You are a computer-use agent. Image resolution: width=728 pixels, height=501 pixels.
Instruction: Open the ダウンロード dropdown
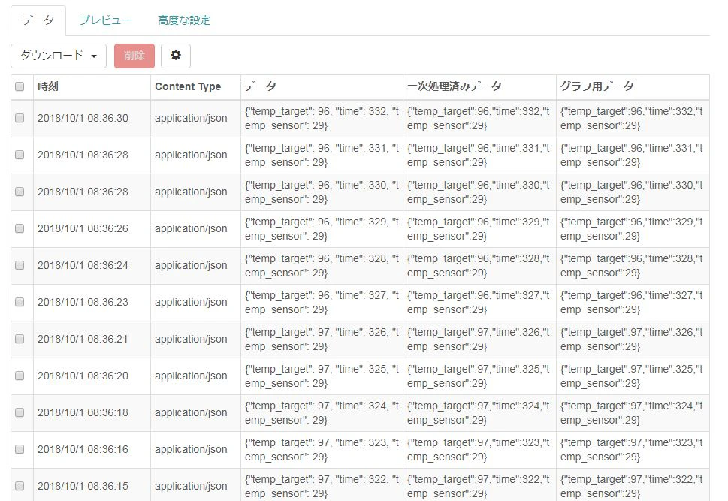pyautogui.click(x=59, y=56)
